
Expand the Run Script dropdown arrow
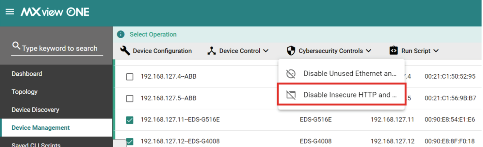point(436,51)
